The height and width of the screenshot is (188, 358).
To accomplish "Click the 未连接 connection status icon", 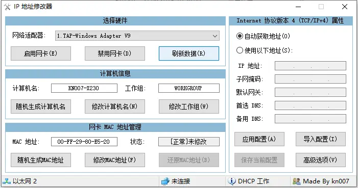I will (x=165, y=181).
